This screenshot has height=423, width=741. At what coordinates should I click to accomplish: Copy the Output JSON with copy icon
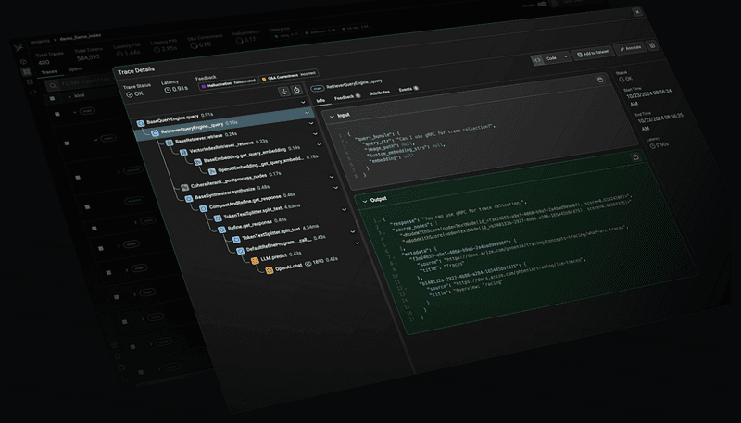[x=635, y=158]
